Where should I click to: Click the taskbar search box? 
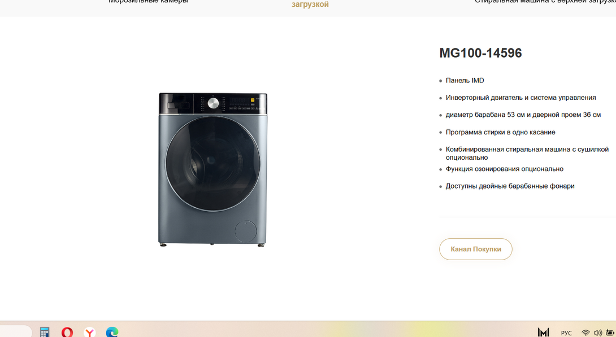point(15,332)
